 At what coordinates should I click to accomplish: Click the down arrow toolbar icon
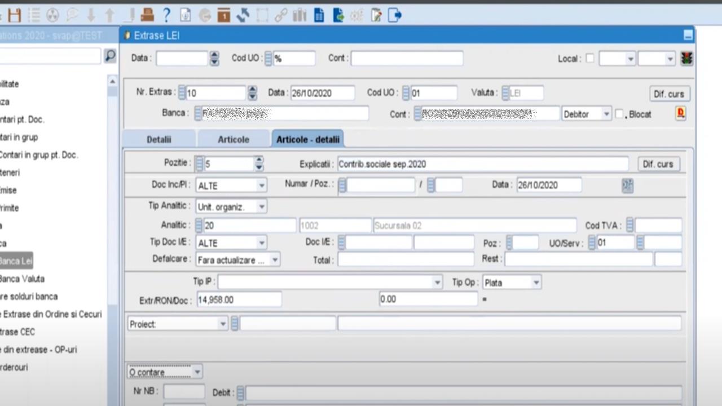(91, 15)
